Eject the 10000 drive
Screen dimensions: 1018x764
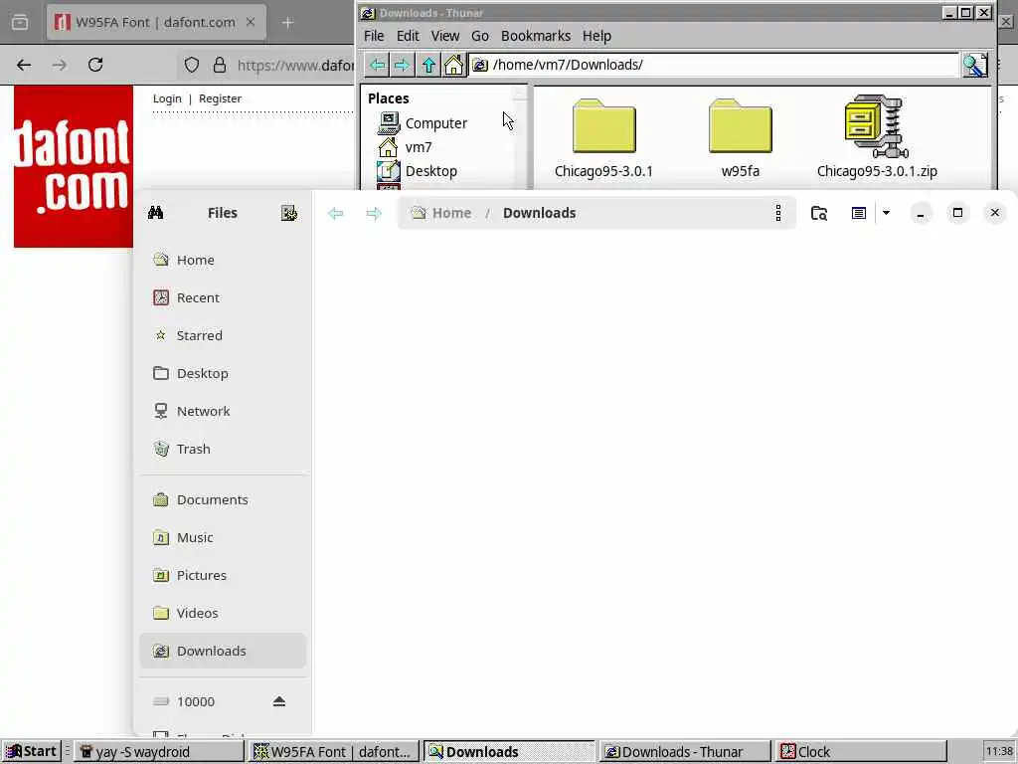[x=279, y=701]
